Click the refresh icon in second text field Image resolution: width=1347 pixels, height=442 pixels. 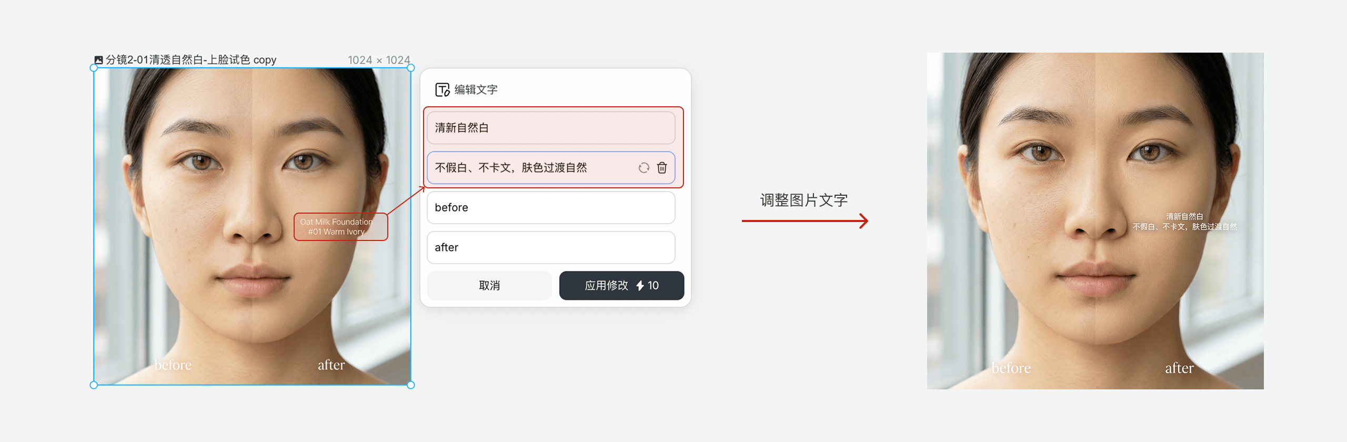point(644,168)
